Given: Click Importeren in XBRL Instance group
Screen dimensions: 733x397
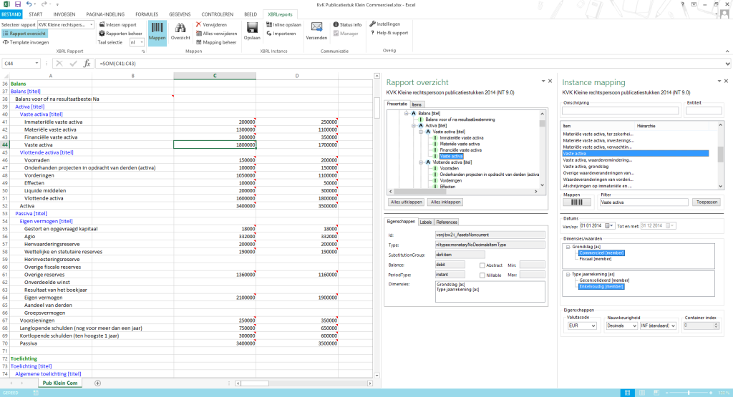Looking at the screenshot, I should pos(281,34).
